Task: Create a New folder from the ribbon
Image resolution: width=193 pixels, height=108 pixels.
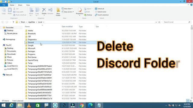Action: 58,12
